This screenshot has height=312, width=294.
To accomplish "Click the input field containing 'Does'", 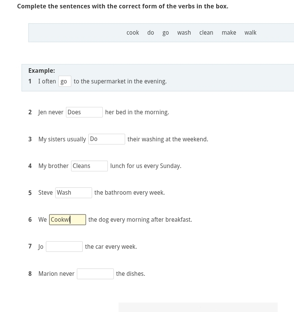I will [x=84, y=112].
